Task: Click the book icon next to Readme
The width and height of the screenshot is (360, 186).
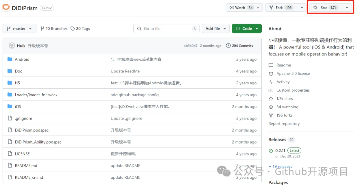Action: pos(271,65)
